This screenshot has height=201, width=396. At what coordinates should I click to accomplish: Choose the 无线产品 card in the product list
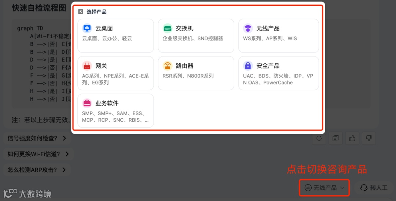(x=279, y=36)
